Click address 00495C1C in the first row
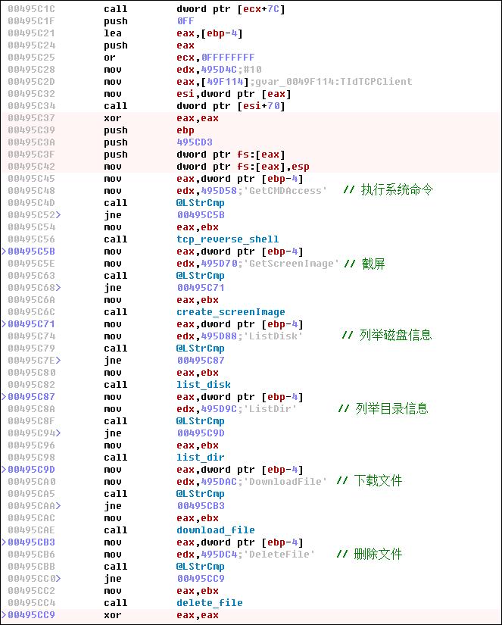The width and height of the screenshot is (502, 625). coord(32,9)
